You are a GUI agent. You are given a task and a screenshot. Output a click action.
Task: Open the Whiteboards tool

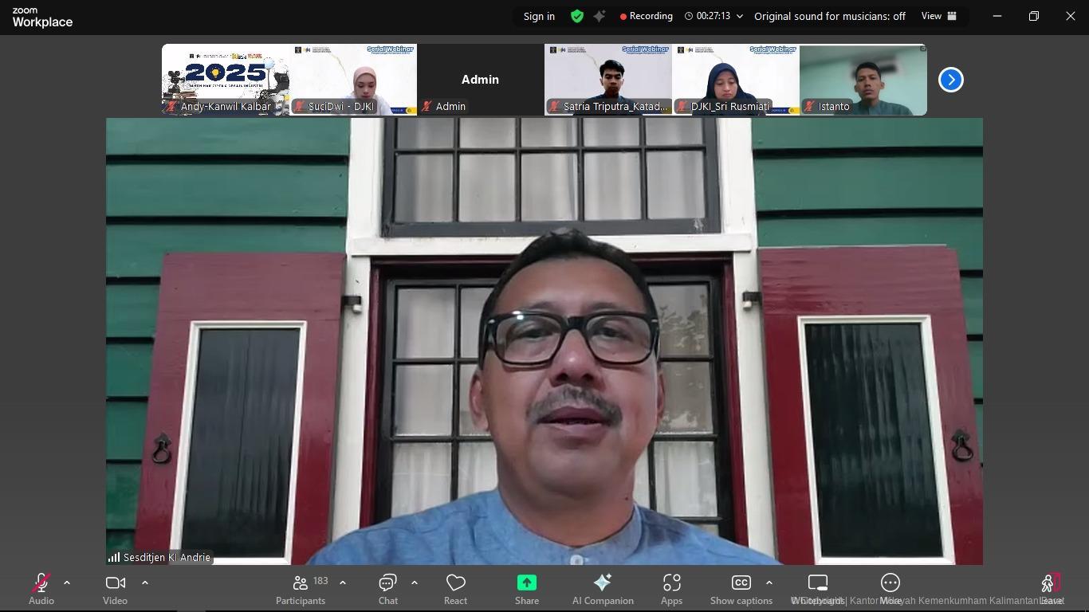pos(818,590)
